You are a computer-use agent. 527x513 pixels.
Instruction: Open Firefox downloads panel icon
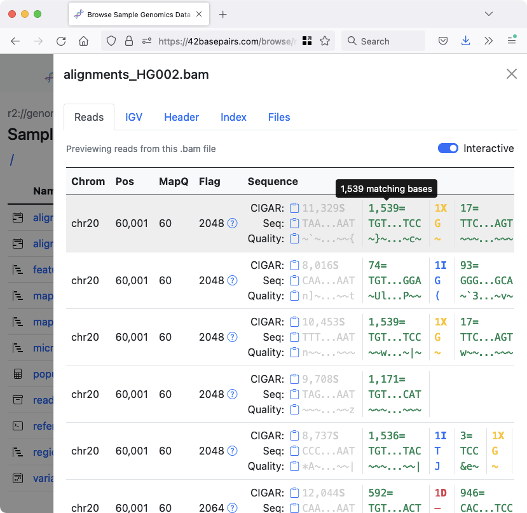click(x=465, y=41)
